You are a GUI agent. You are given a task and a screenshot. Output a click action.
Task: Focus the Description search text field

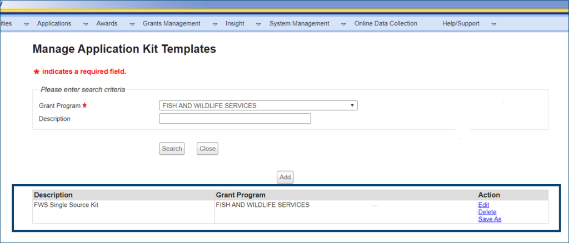(x=234, y=119)
